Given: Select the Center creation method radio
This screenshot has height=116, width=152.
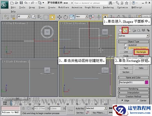Looking at the screenshot, I should coord(138,100).
